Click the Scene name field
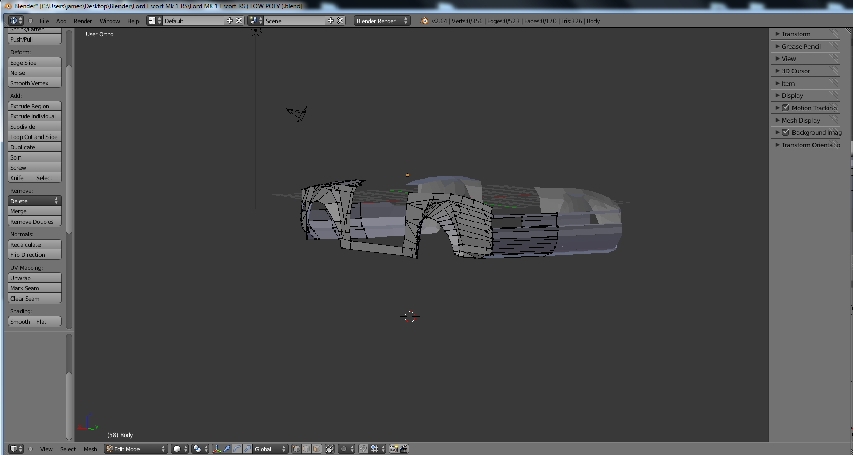The width and height of the screenshot is (853, 455). 294,21
